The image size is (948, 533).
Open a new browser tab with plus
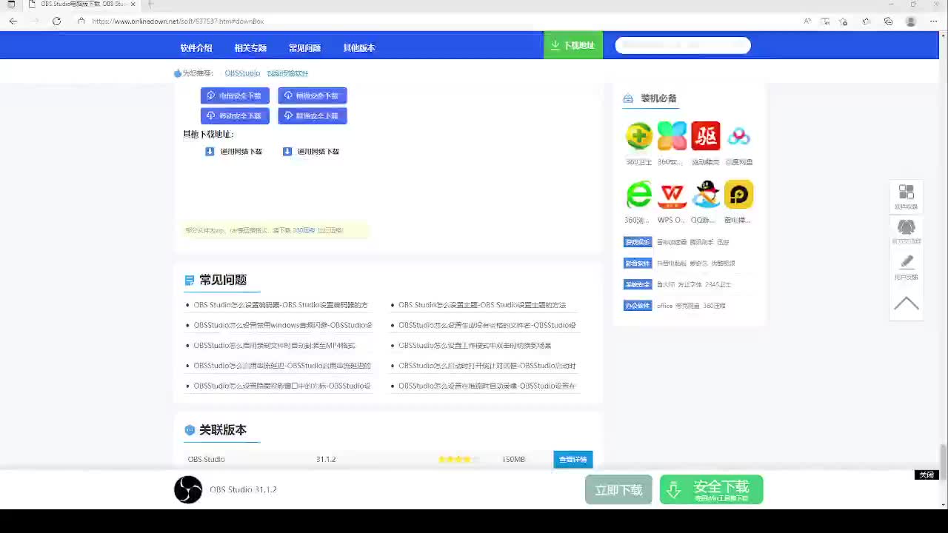tap(150, 4)
